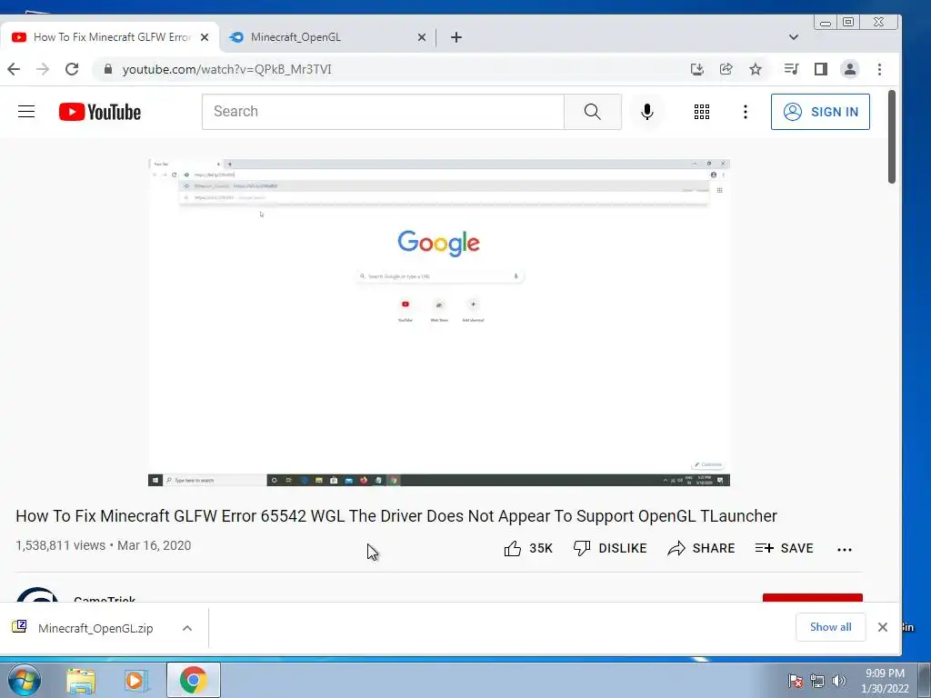931x698 pixels.
Task: Open the media controls icon in Chrome's toolbar
Action: click(x=792, y=69)
